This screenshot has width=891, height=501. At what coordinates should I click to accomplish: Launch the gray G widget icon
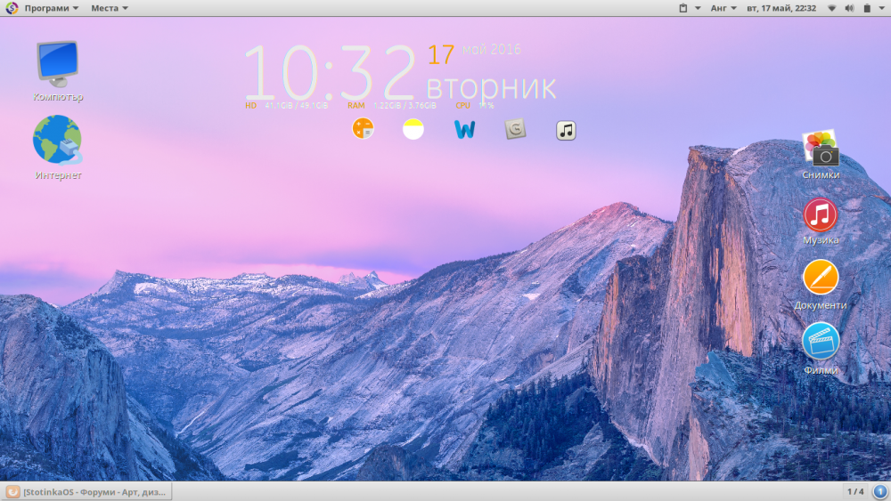515,129
